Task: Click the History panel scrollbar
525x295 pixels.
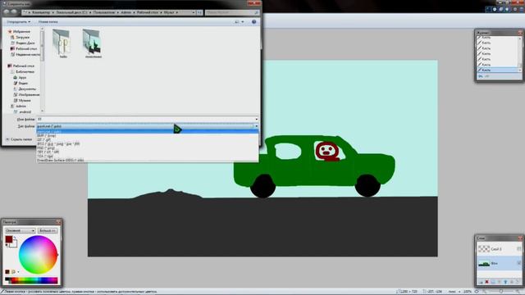Action: [x=520, y=54]
